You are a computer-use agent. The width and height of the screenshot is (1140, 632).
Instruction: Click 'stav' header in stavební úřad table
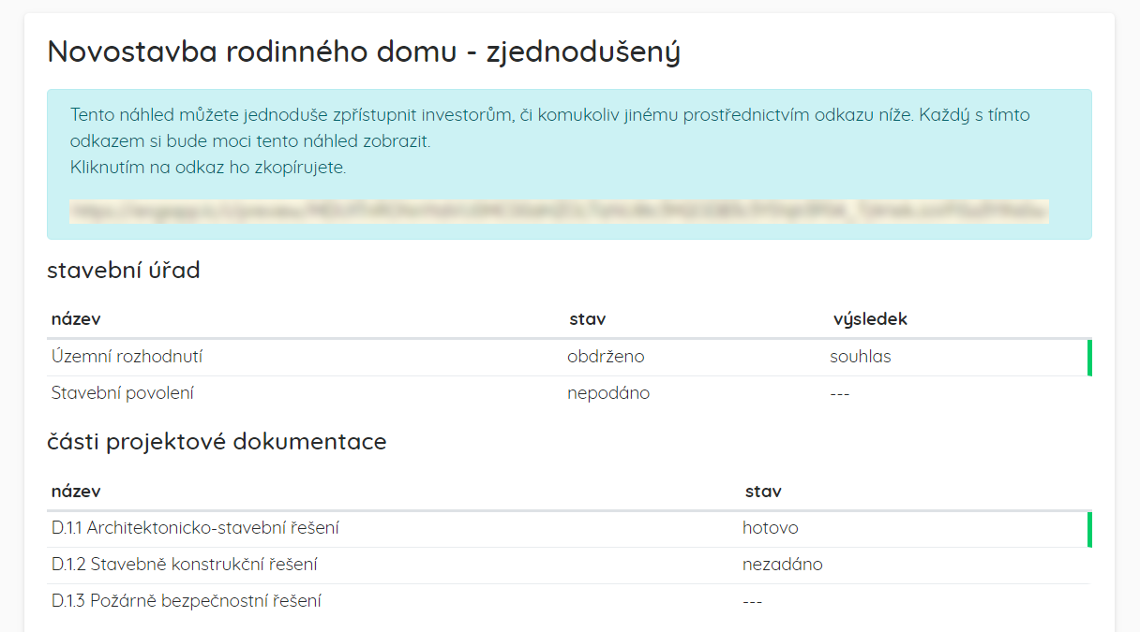588,319
